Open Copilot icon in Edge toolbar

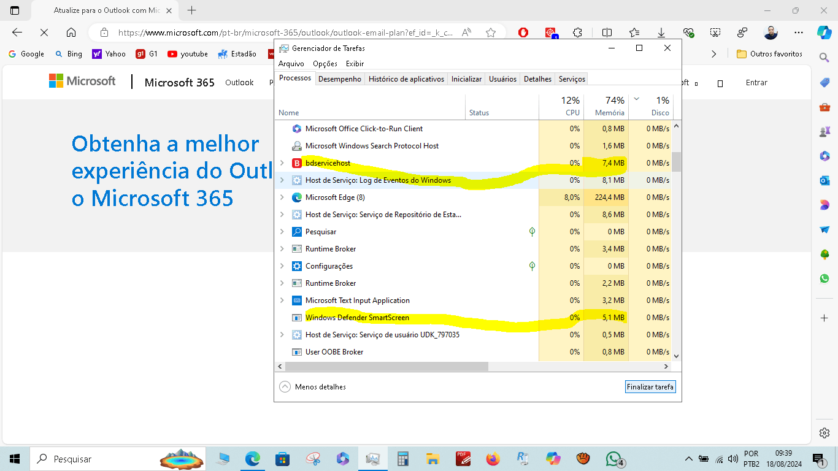824,33
